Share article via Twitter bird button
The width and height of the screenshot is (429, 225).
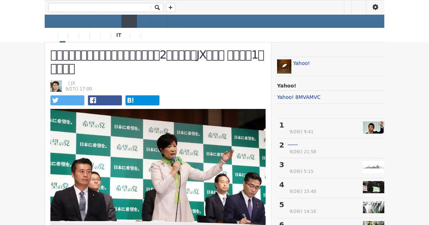(x=67, y=100)
